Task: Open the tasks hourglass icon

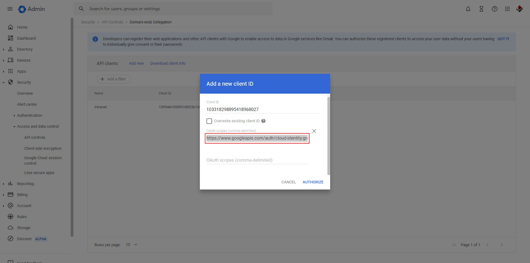Action: 481,9
